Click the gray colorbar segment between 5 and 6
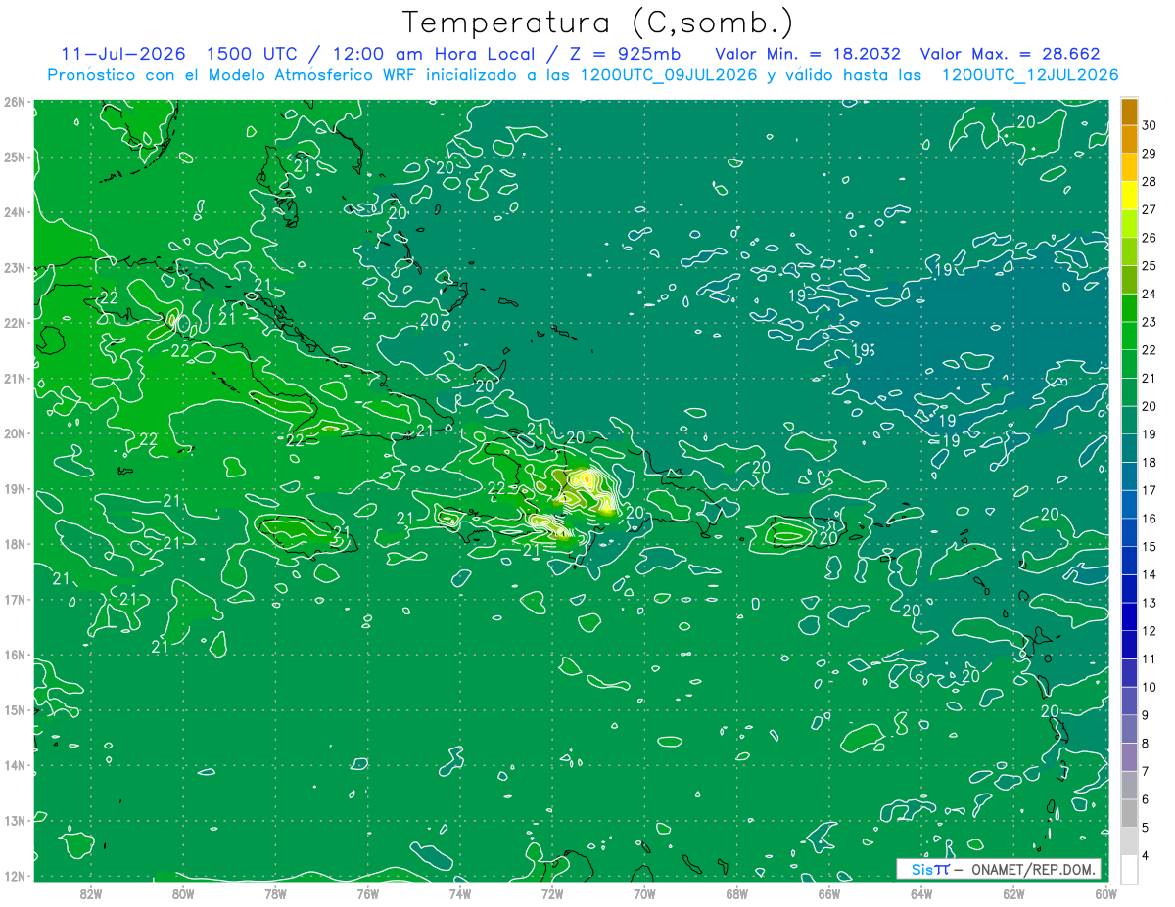1175x907 pixels. 1129,812
